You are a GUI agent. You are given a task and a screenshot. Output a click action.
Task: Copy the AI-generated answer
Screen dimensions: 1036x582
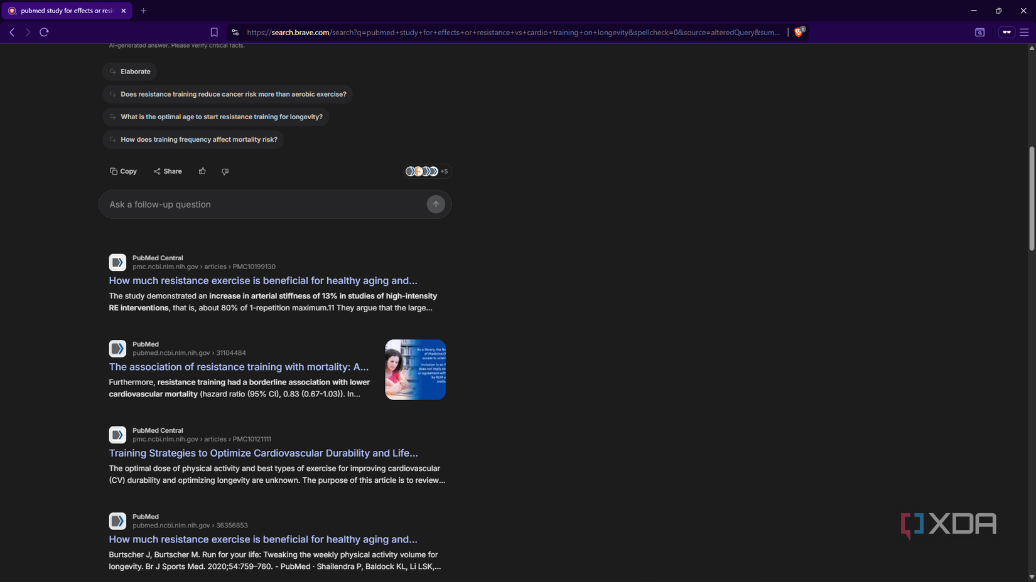(x=123, y=171)
